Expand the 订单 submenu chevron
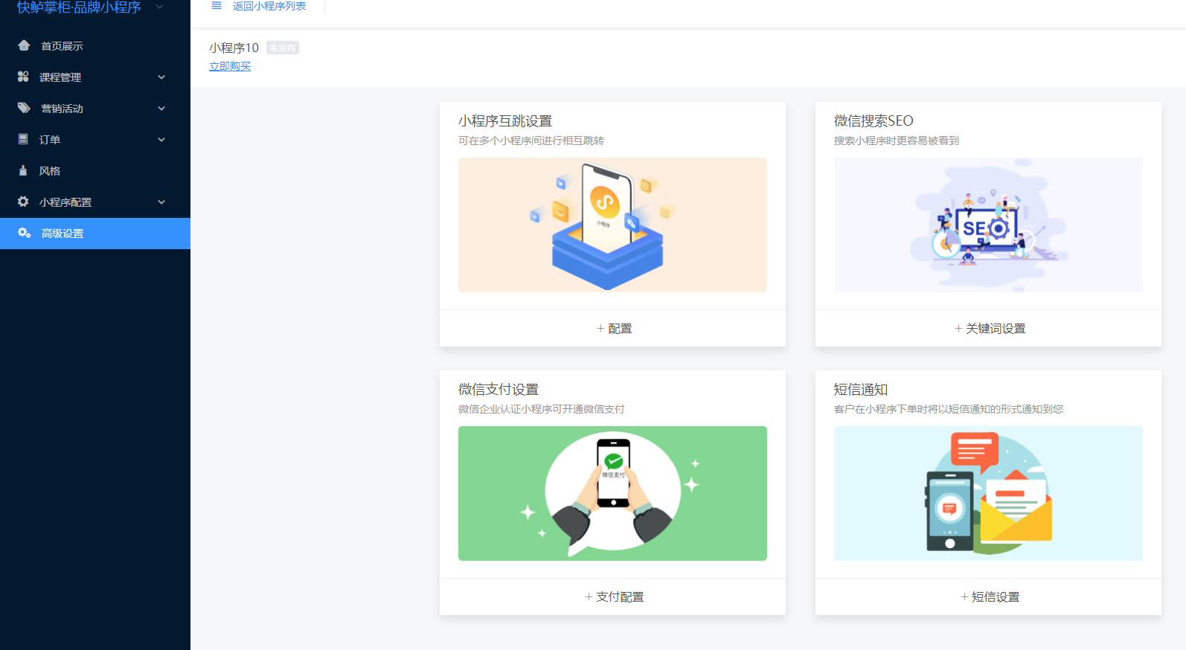 click(161, 140)
